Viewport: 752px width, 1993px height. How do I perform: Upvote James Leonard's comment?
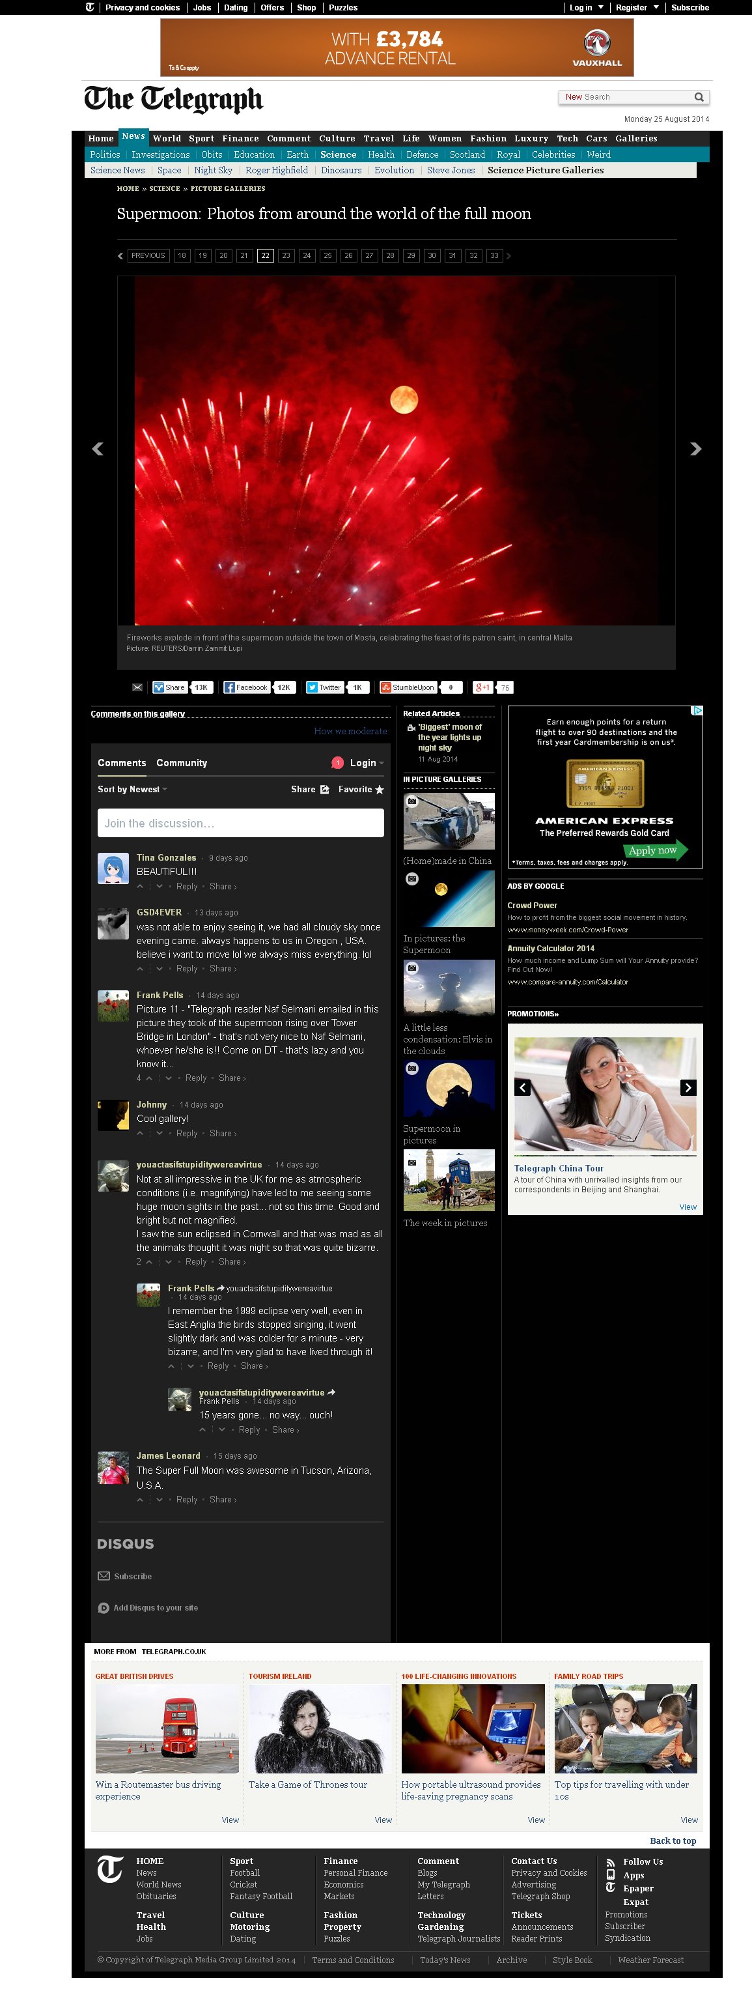[x=141, y=1499]
